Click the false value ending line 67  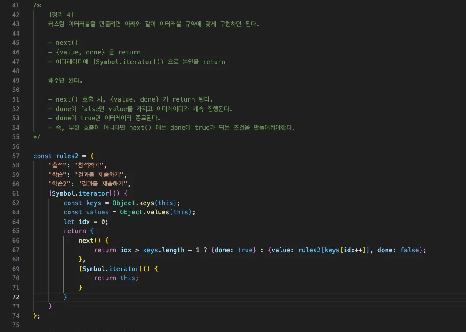[410, 250]
